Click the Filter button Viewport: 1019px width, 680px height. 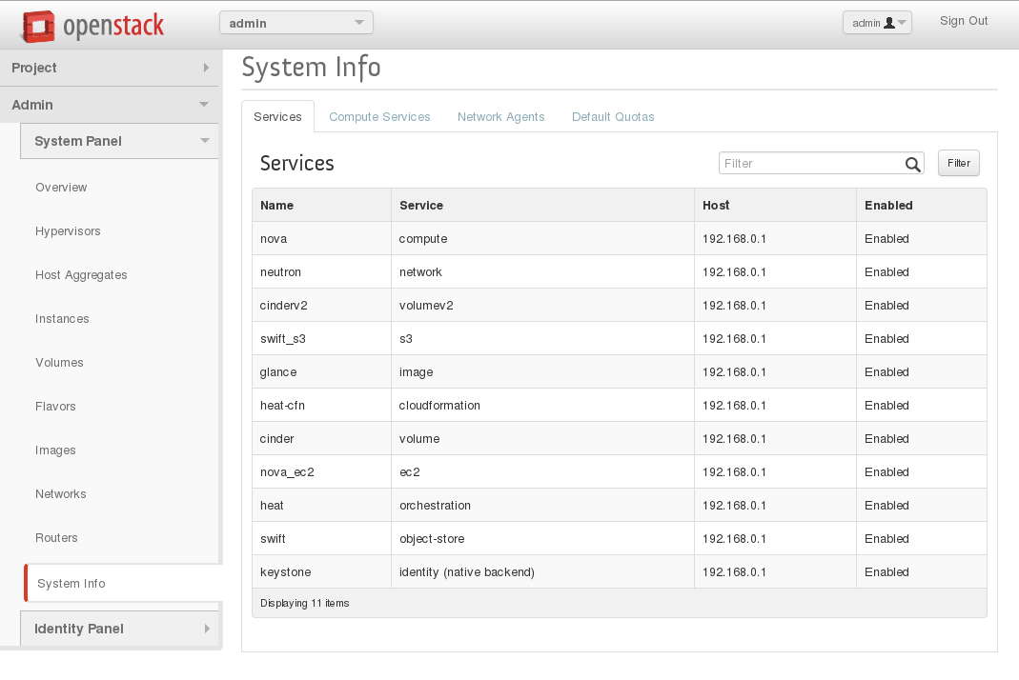point(959,163)
